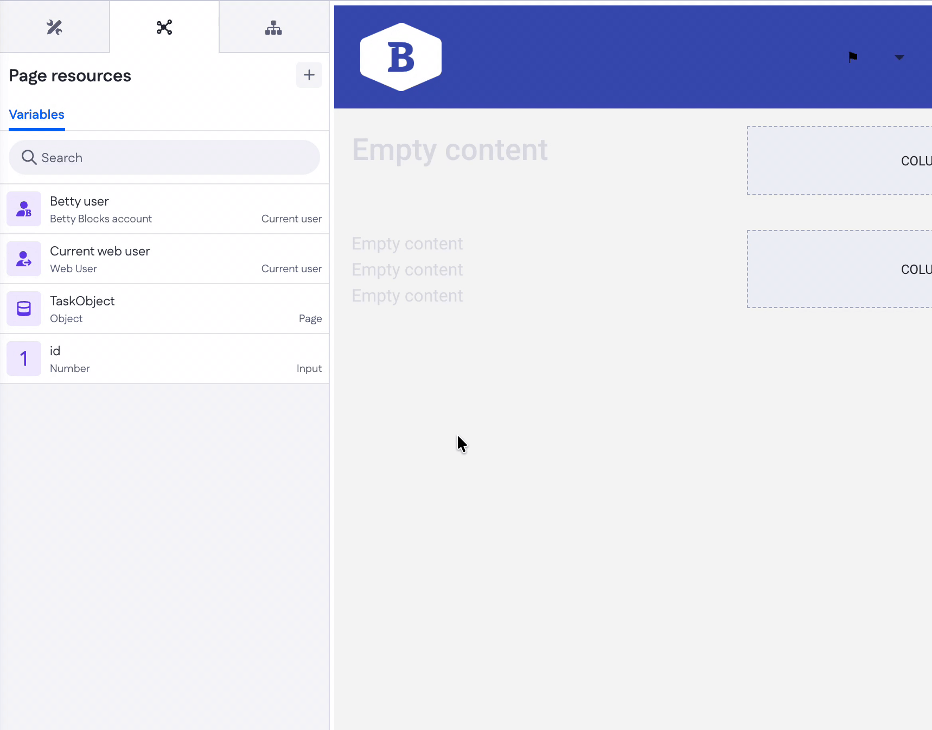Click the id number variable icon

pyautogui.click(x=24, y=358)
